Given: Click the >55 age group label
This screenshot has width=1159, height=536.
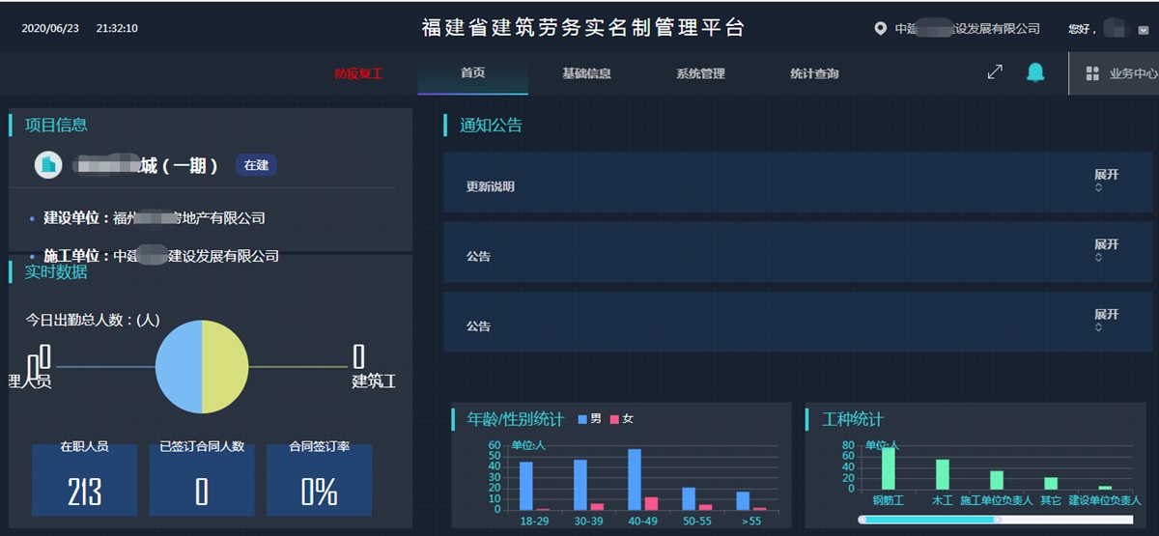Looking at the screenshot, I should point(749,521).
